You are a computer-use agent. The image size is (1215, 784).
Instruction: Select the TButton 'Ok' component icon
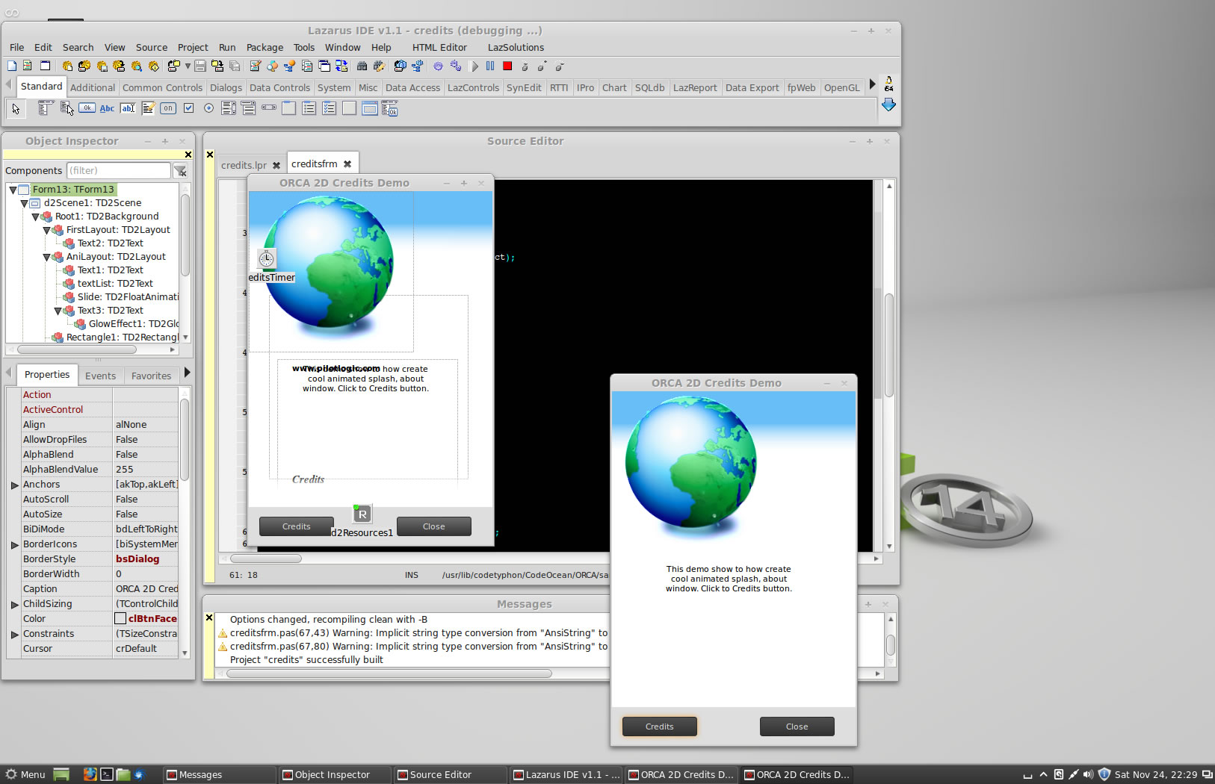[87, 109]
